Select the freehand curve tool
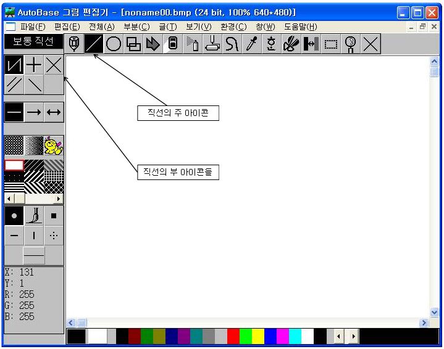This screenshot has width=444, height=349. click(232, 44)
